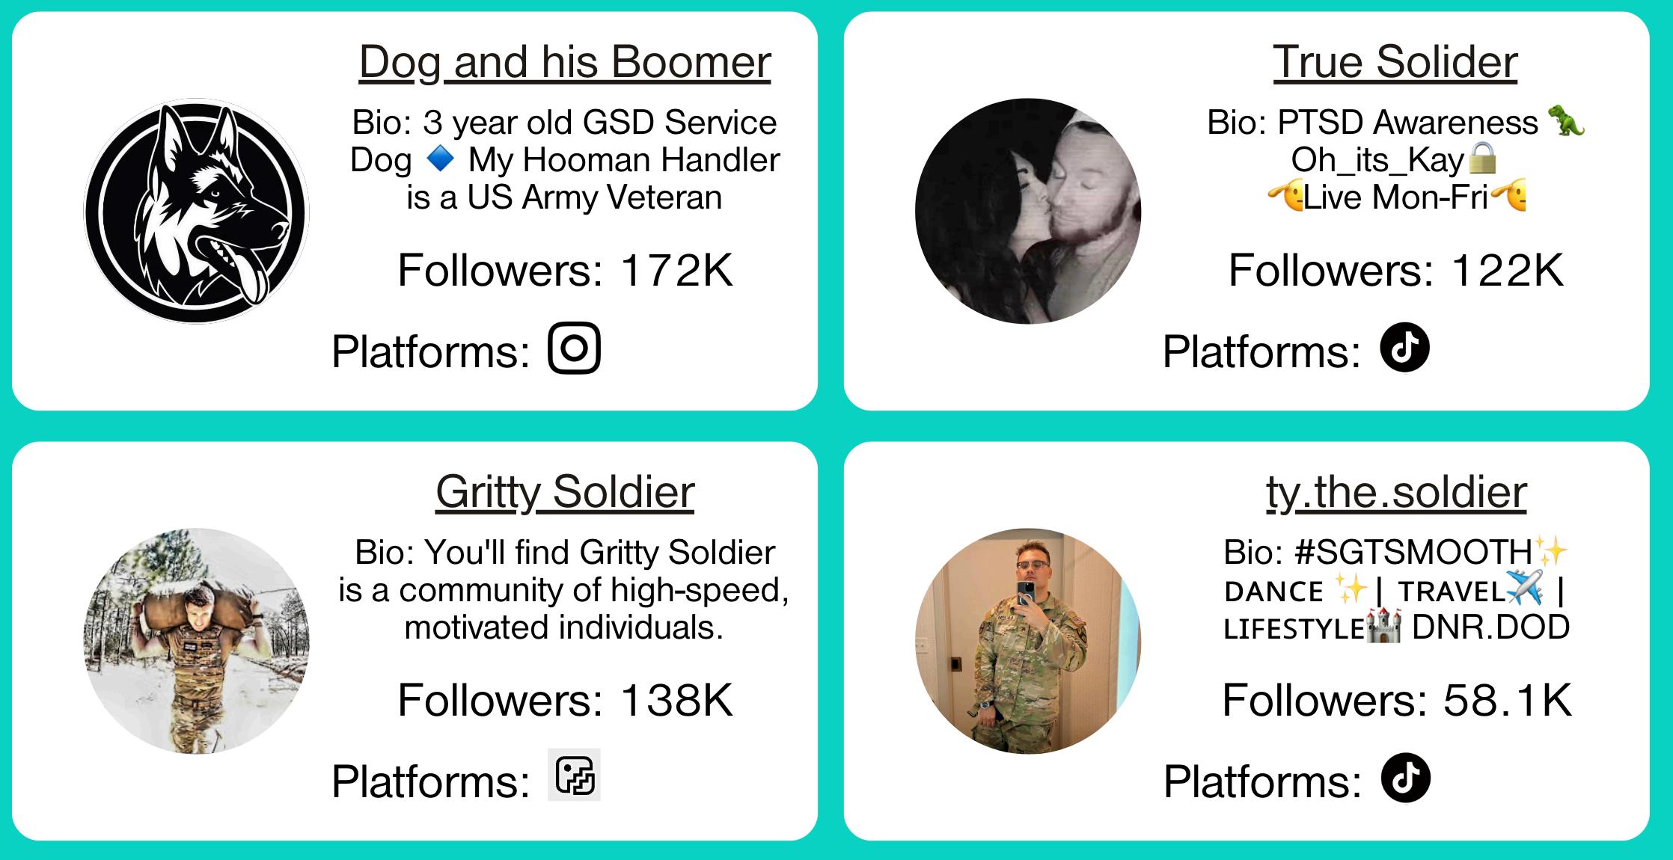Viewport: 1673px width, 860px height.
Task: Click the #SGTSMOOTH bio text
Action: click(x=1395, y=590)
